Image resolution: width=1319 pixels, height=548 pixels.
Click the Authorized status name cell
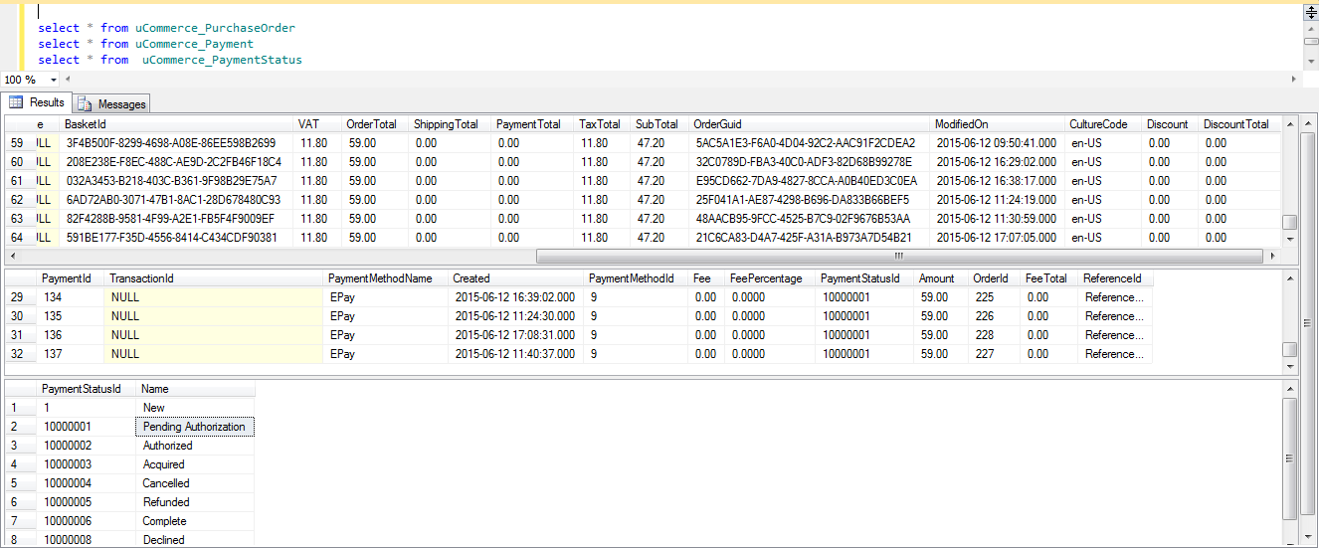(x=195, y=446)
